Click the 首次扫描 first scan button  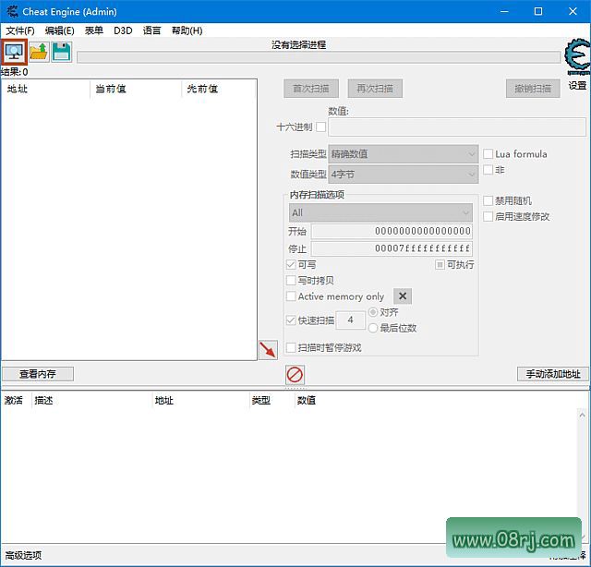(311, 89)
